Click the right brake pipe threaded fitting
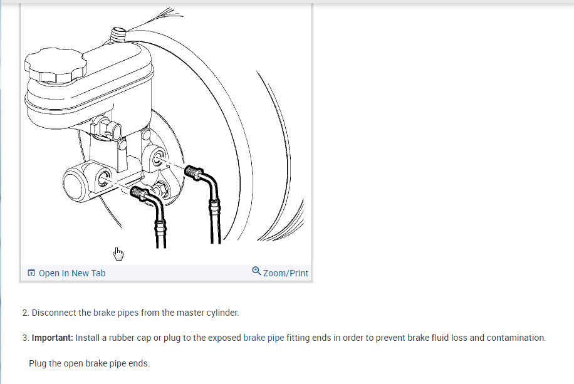 (194, 172)
